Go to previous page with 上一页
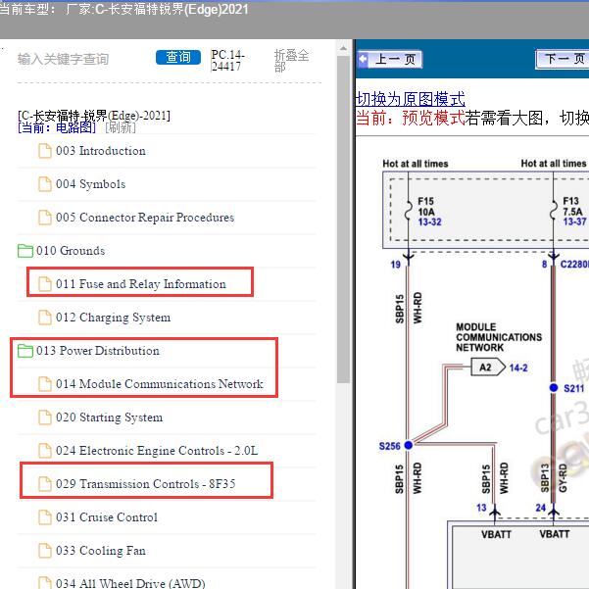The width and height of the screenshot is (589, 589). tap(390, 59)
